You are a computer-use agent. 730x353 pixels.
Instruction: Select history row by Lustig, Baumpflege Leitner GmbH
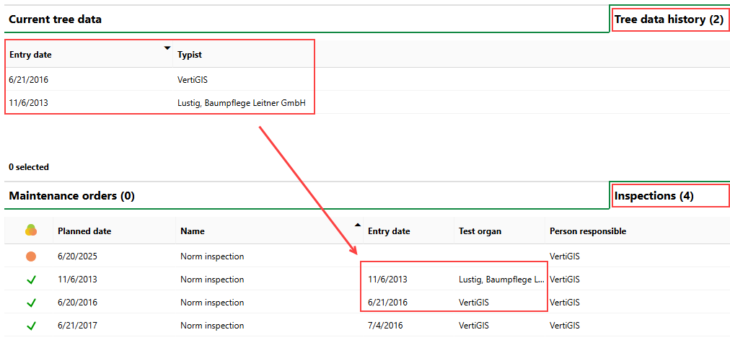(x=241, y=102)
